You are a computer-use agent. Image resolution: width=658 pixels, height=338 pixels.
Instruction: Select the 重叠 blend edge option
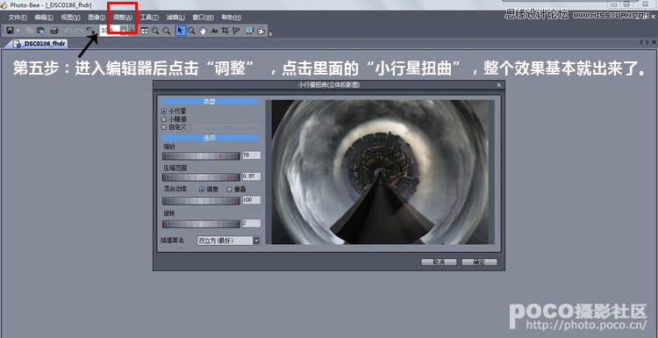pyautogui.click(x=236, y=190)
